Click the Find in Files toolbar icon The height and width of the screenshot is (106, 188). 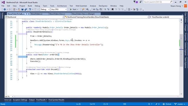83,9
